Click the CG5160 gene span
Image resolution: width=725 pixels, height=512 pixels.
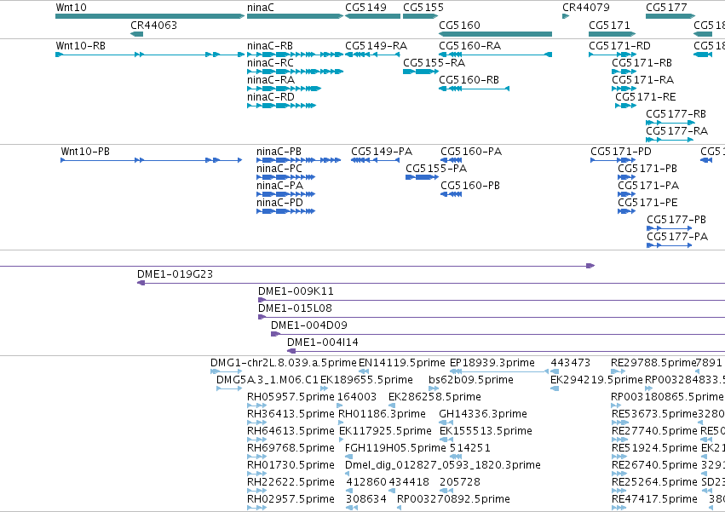[x=495, y=34]
